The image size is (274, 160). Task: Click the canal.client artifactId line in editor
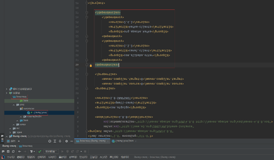click(x=140, y=51)
